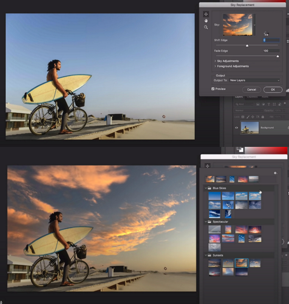Image resolution: width=289 pixels, height=304 pixels.
Task: Click the Opacity 100% field in Layers panel
Action: (x=278, y=110)
